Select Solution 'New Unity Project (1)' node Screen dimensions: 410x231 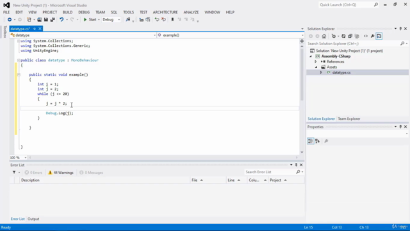349,51
